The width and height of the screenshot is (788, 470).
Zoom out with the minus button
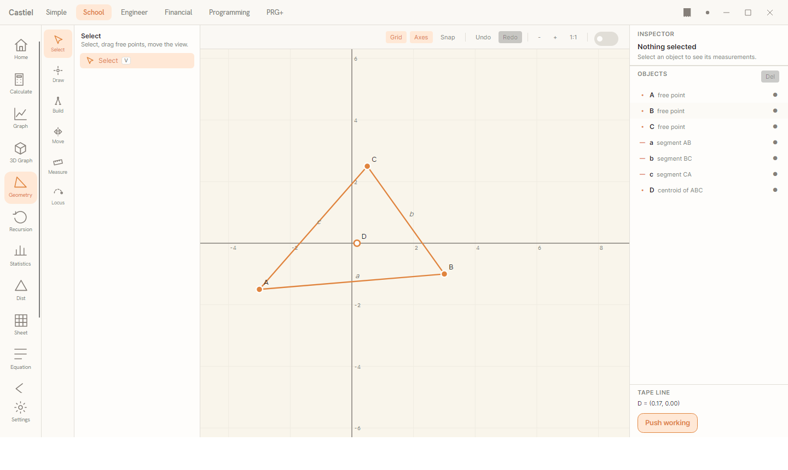click(540, 37)
